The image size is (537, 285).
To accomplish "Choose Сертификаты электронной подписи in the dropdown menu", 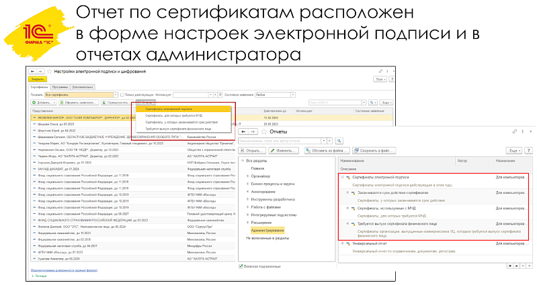I will 183,109.
